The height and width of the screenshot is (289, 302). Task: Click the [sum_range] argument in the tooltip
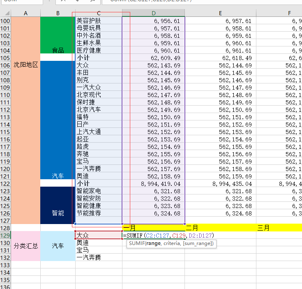click(x=197, y=243)
